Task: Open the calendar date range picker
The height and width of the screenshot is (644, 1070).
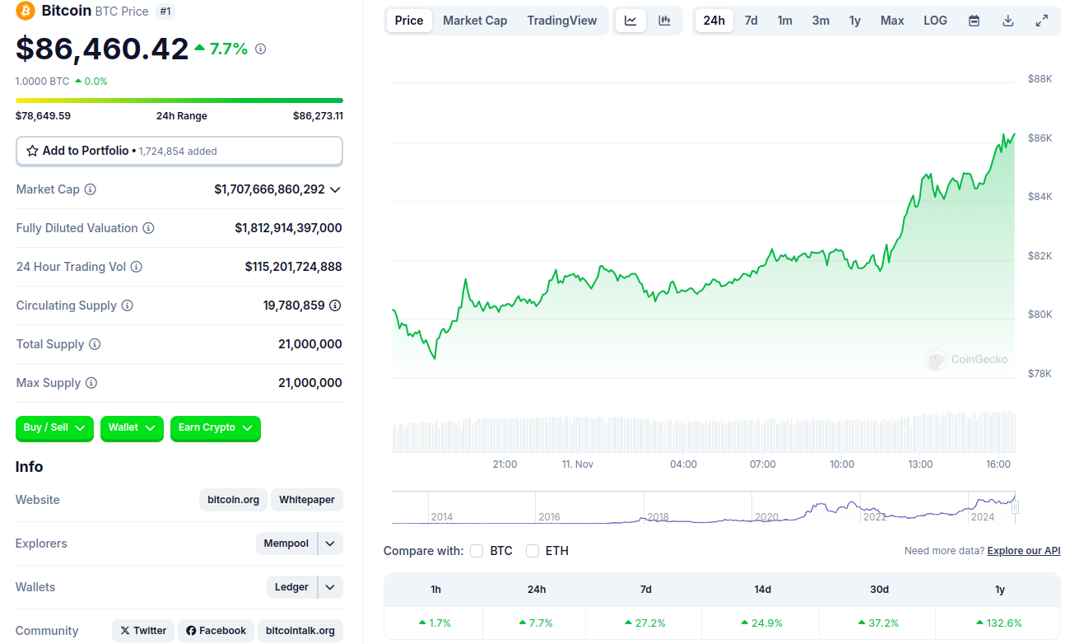Action: (x=975, y=21)
